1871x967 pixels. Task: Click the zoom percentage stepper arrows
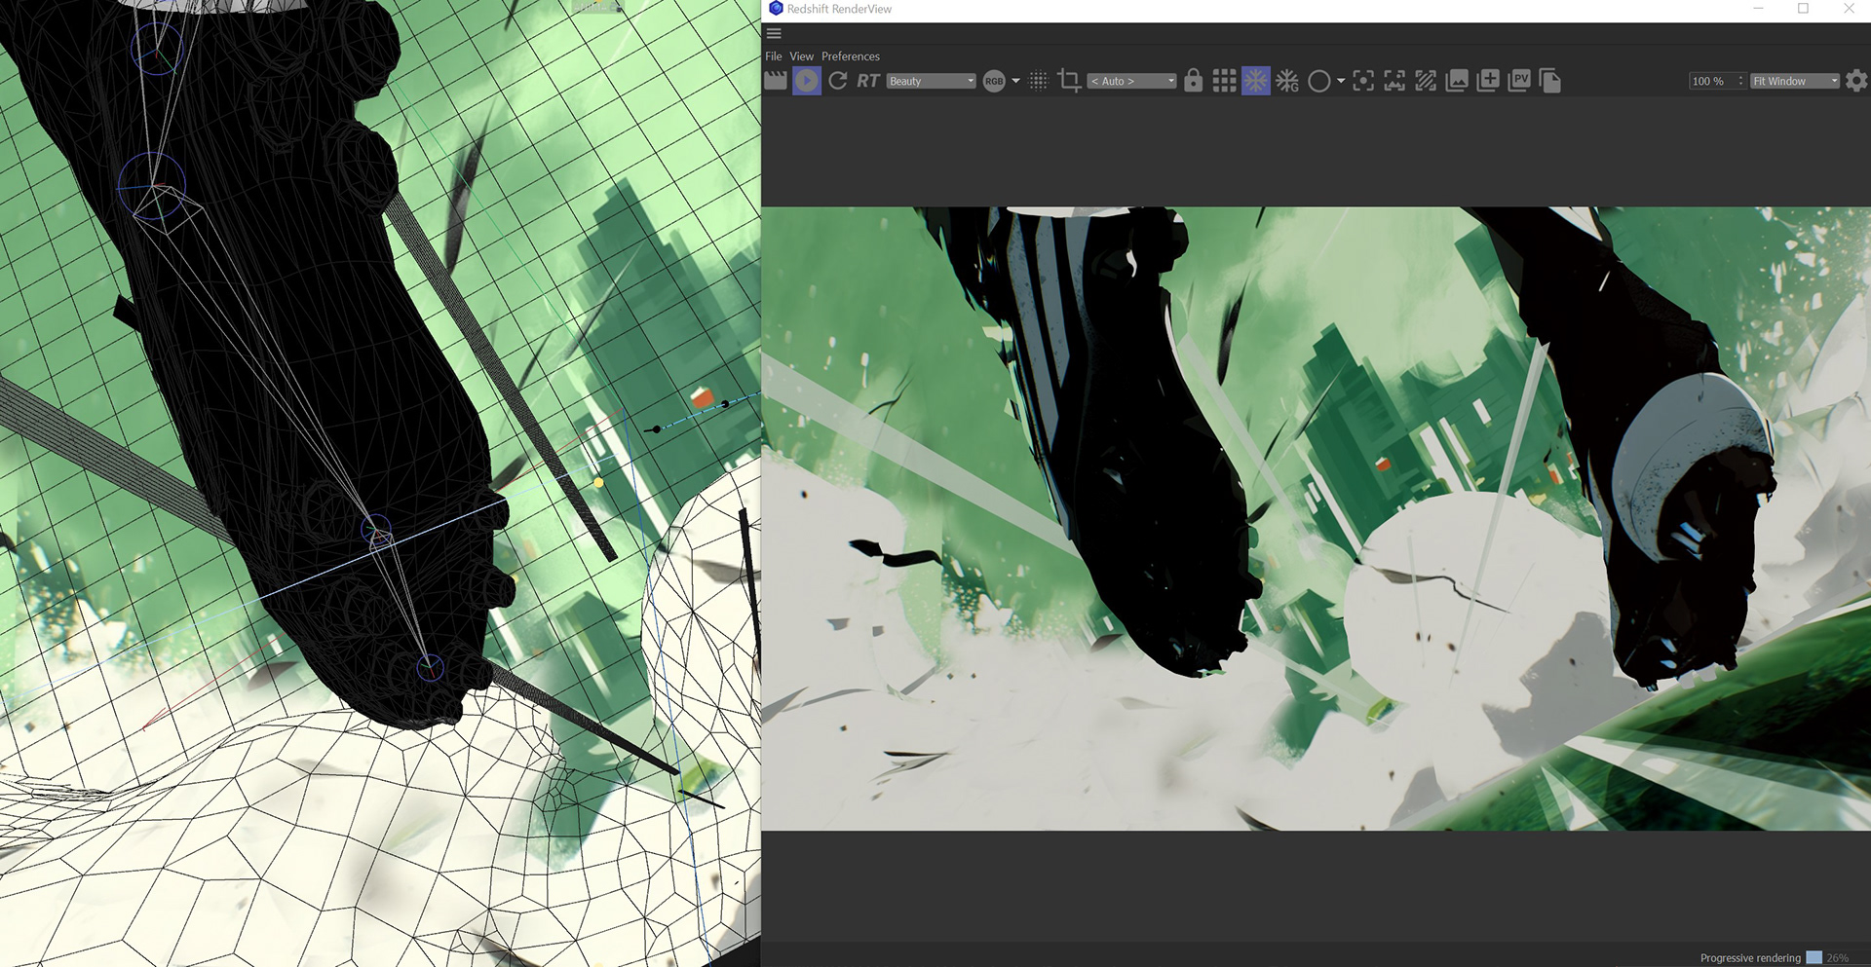tap(1740, 81)
